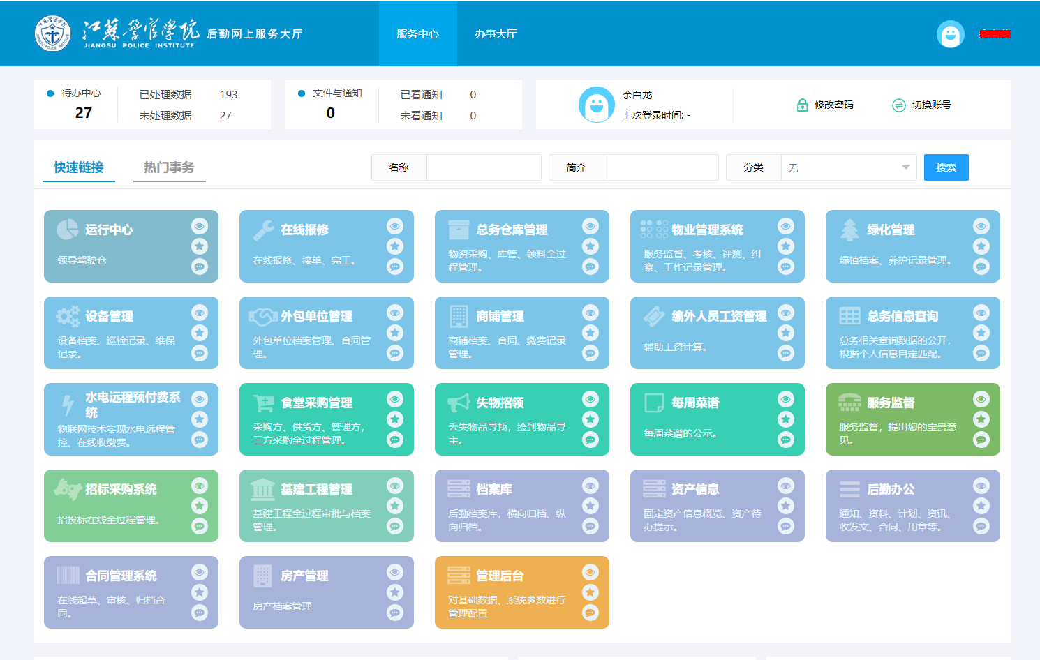Click the 切换账号 link
Screen dimensions: 1040x660
922,105
